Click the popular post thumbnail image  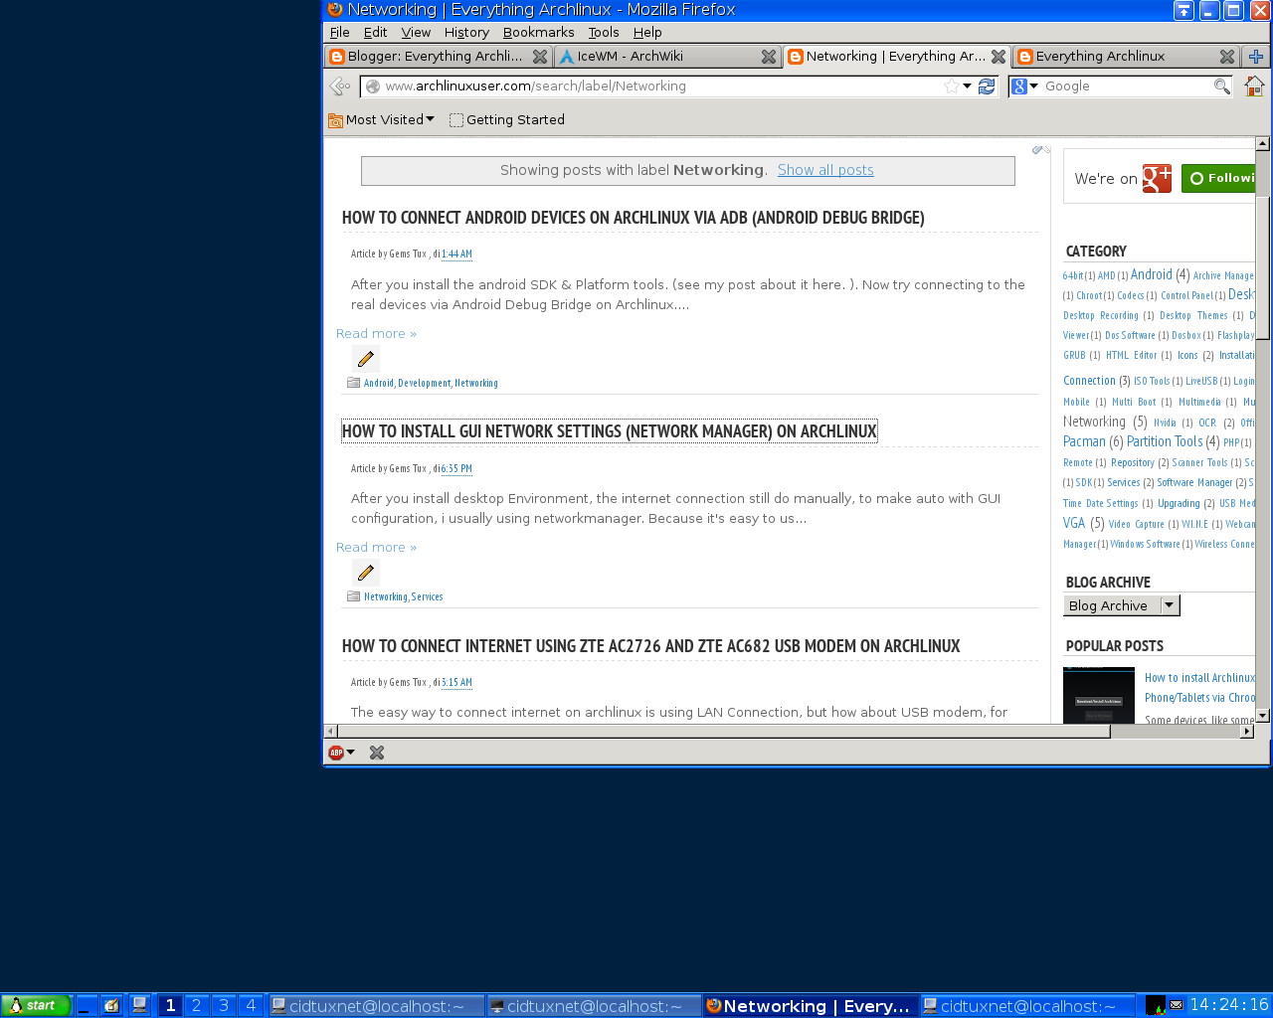[x=1099, y=695]
